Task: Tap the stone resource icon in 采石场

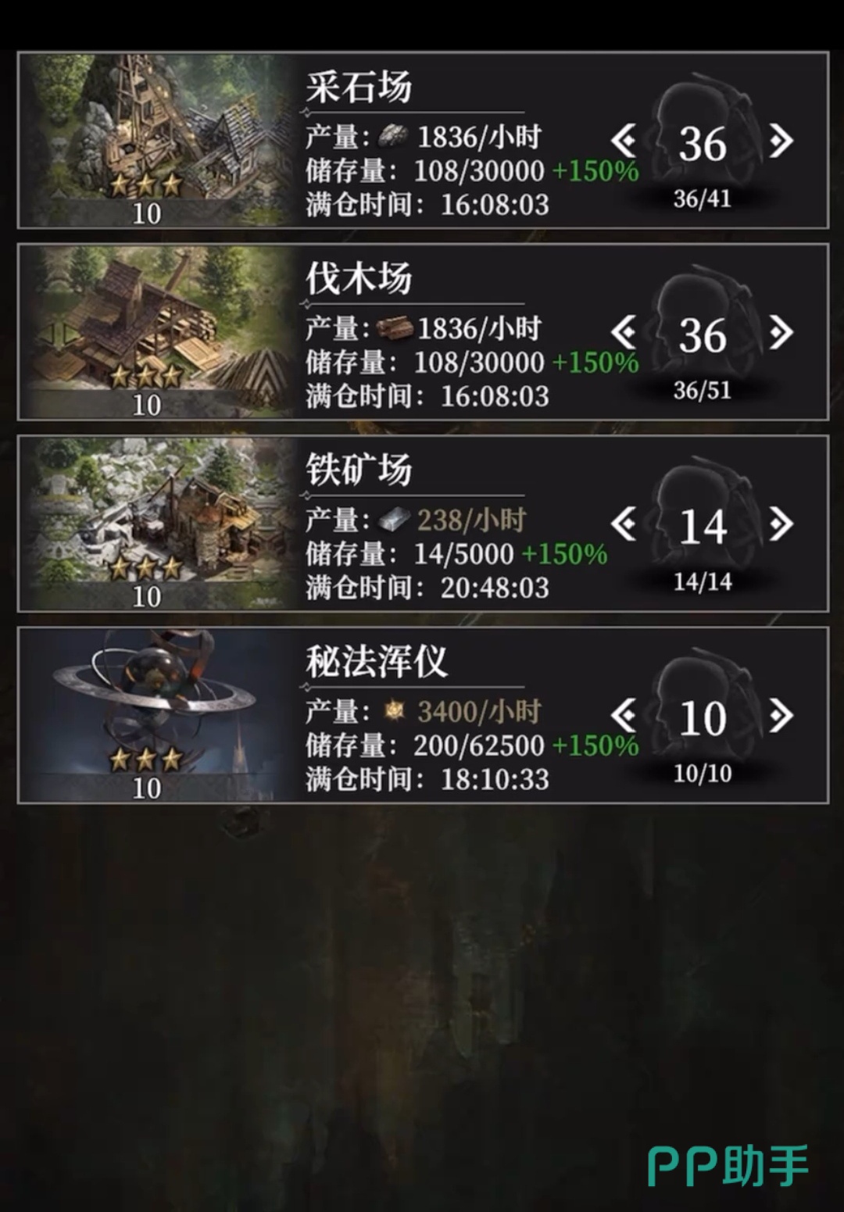Action: 393,138
